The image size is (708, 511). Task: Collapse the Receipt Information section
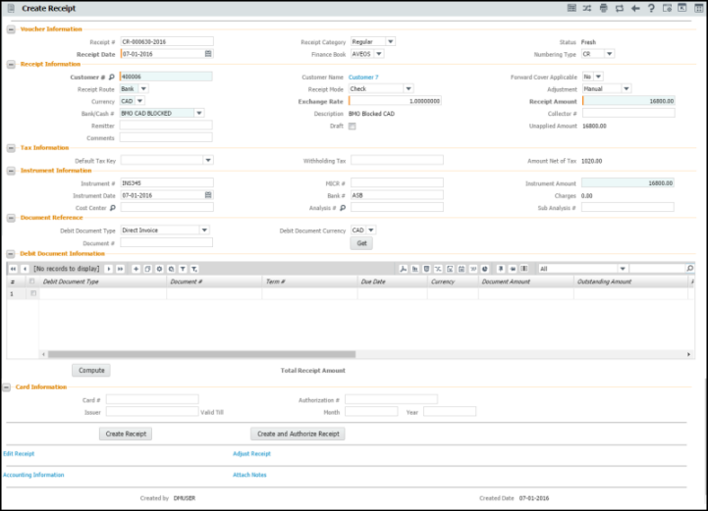click(x=11, y=65)
